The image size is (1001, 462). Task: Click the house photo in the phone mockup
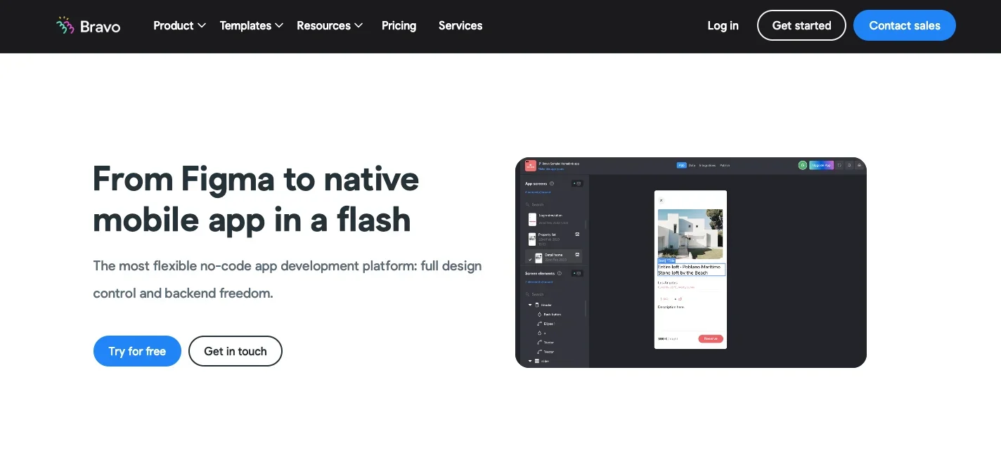pos(690,234)
